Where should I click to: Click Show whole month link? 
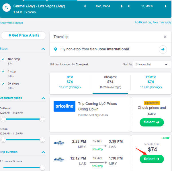tap(11, 23)
